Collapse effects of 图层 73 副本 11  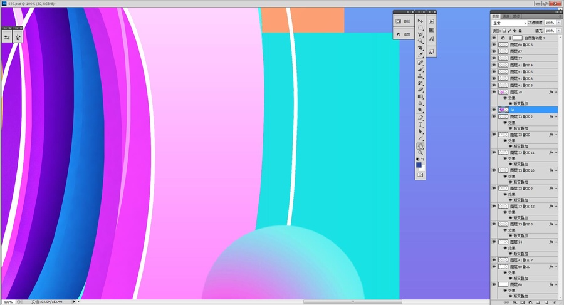556,153
